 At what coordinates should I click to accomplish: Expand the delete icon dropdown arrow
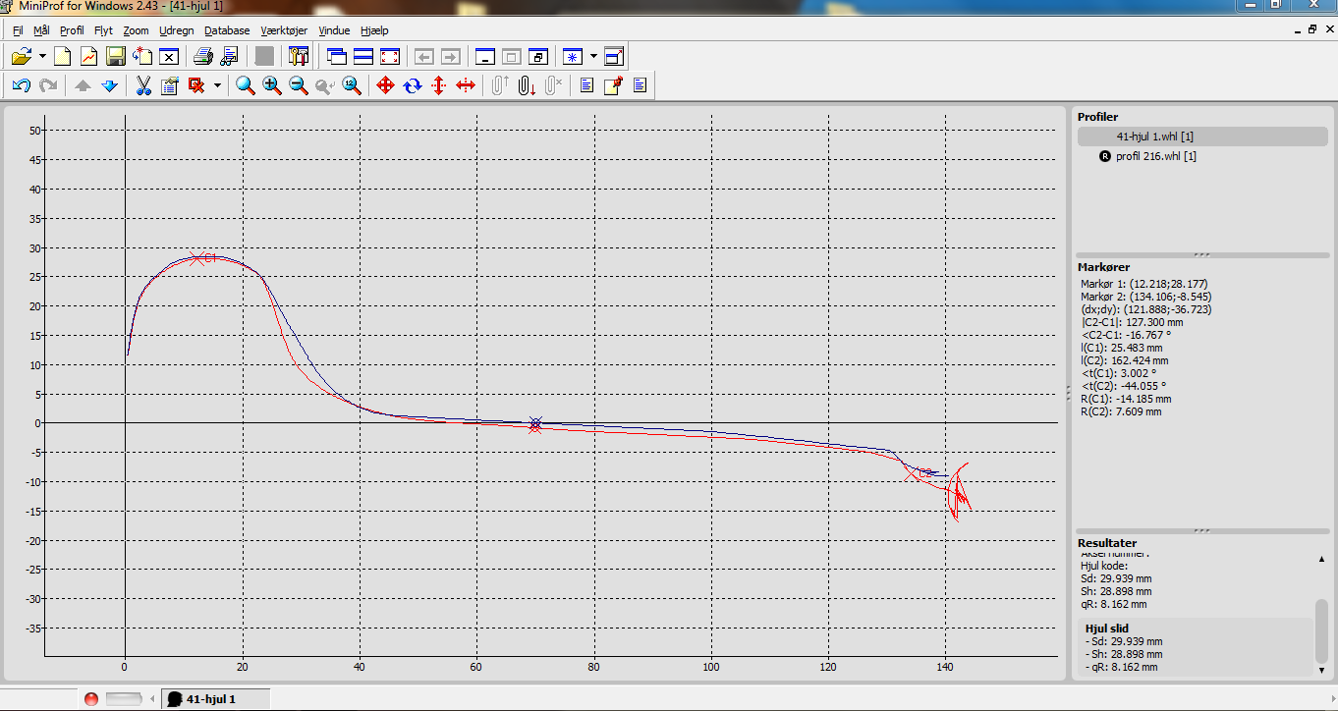217,85
